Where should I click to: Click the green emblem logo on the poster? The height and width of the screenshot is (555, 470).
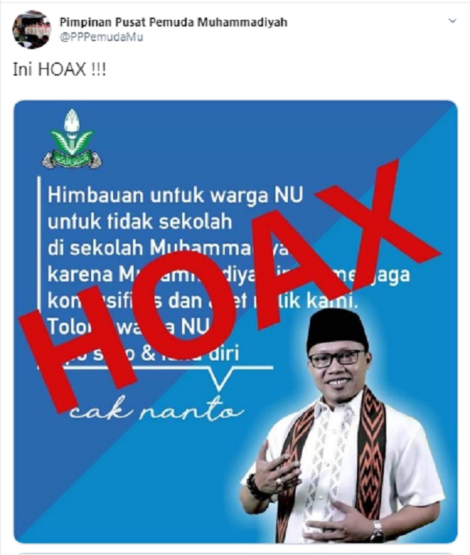pos(72,139)
